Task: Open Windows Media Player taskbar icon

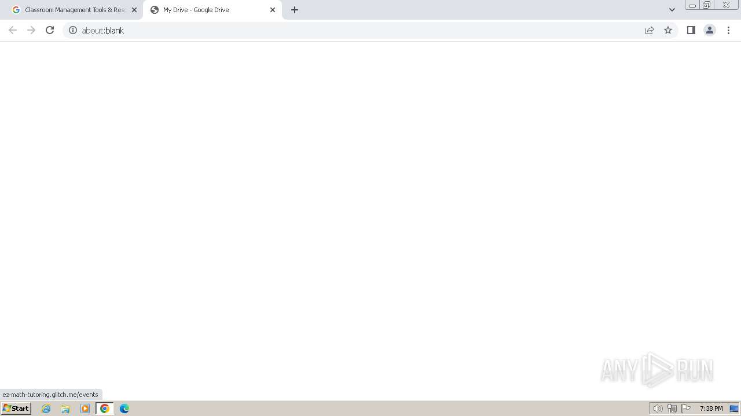Action: coord(85,408)
